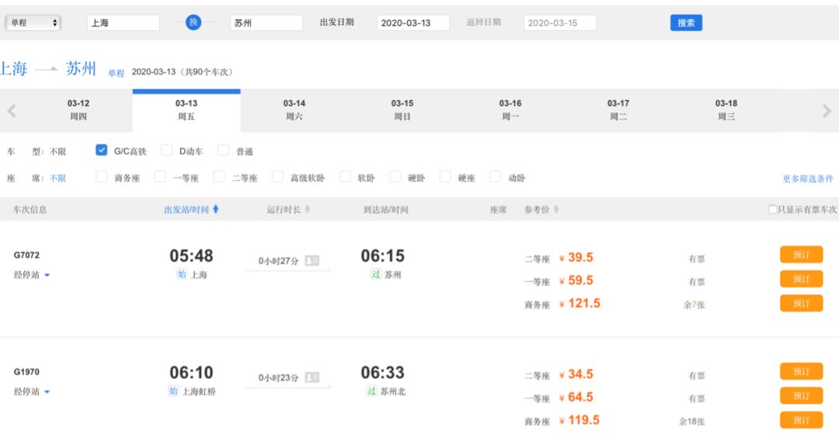Switch to 03-16 周一 date tab
The height and width of the screenshot is (442, 839).
click(510, 110)
